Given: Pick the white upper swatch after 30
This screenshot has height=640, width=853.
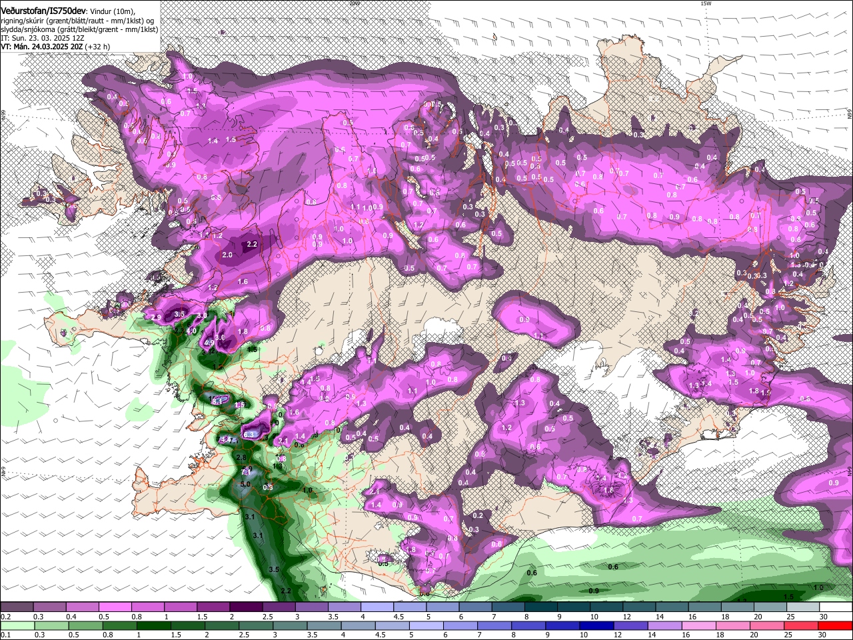Looking at the screenshot, I should coord(836,607).
